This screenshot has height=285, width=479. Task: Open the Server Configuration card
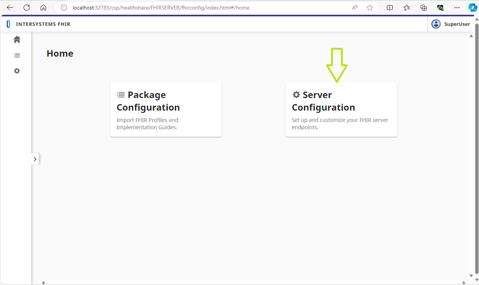click(341, 109)
